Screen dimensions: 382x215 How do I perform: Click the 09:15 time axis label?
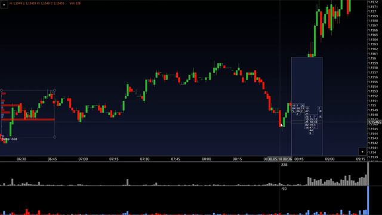pyautogui.click(x=361, y=159)
